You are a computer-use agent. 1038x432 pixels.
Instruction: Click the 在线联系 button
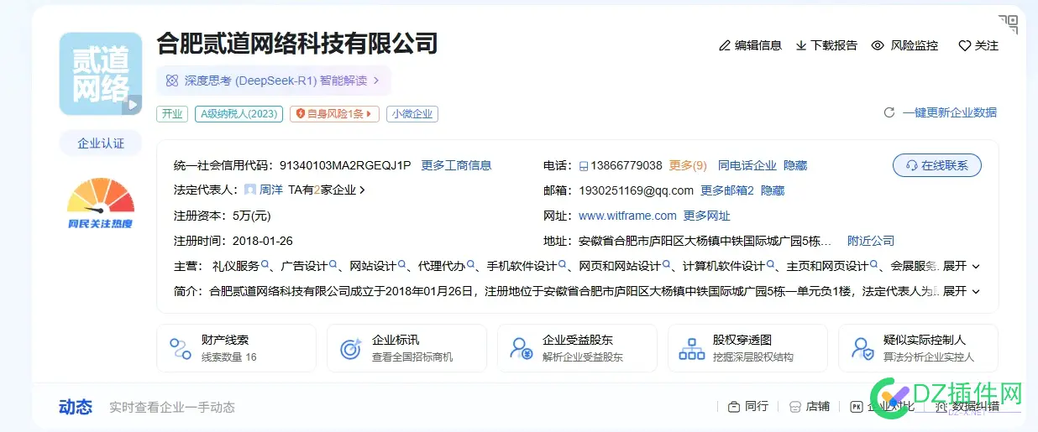pos(937,165)
